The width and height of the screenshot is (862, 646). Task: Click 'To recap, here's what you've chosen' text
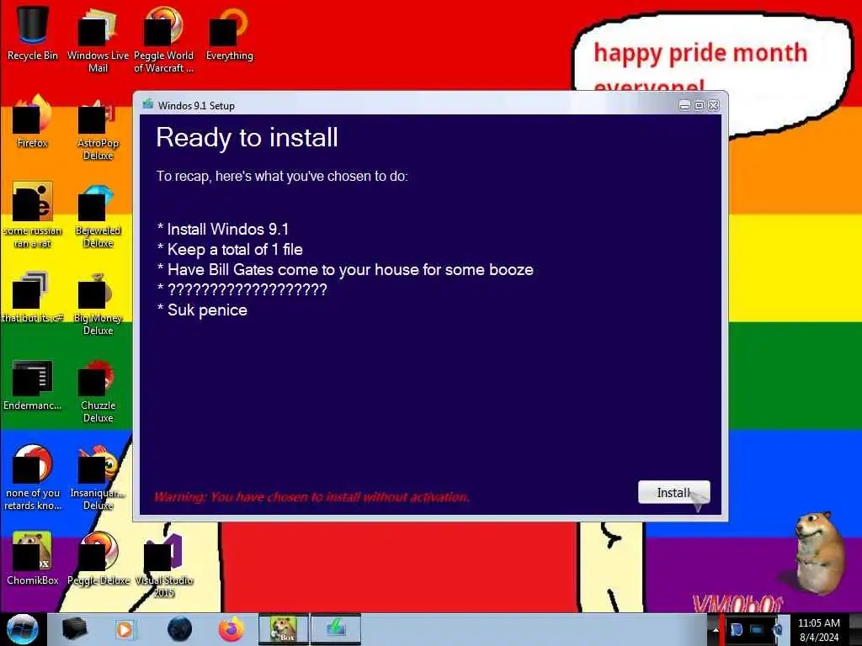tap(282, 177)
